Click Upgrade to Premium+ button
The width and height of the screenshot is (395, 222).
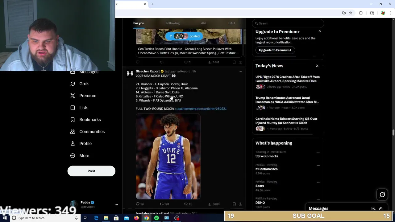[275, 50]
